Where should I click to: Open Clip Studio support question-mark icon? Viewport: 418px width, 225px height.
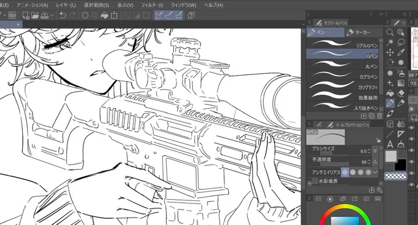coord(191,15)
